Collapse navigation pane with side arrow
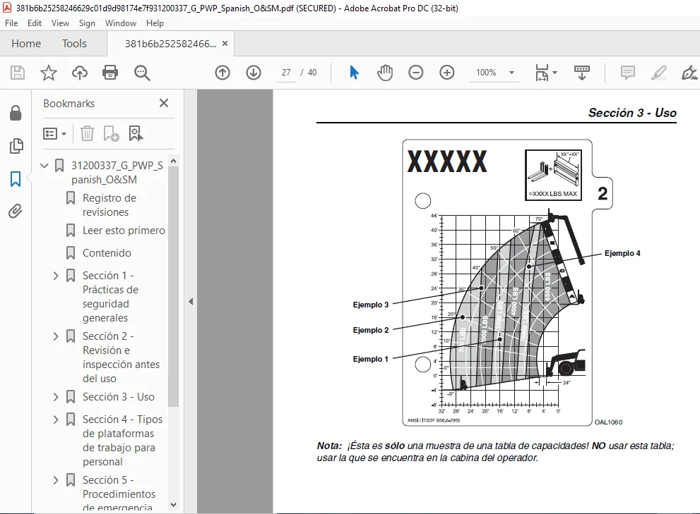The image size is (700, 514). (191, 301)
